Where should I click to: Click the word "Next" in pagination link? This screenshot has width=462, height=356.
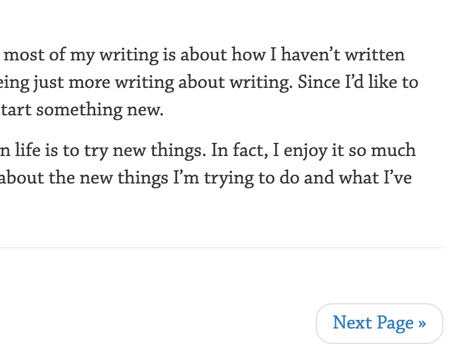pos(352,322)
